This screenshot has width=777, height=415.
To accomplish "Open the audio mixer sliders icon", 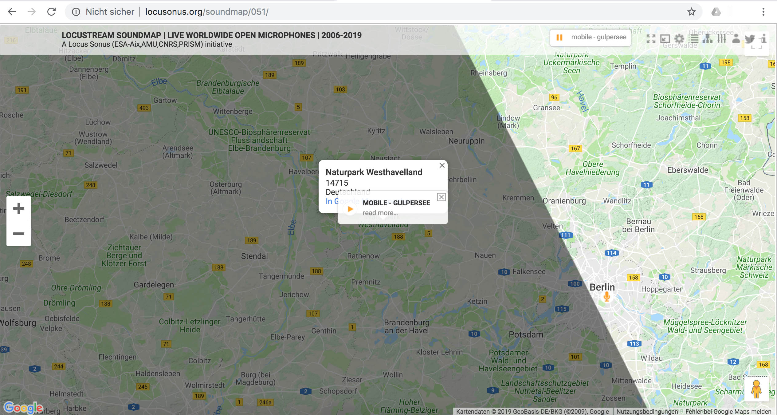I will 722,39.
